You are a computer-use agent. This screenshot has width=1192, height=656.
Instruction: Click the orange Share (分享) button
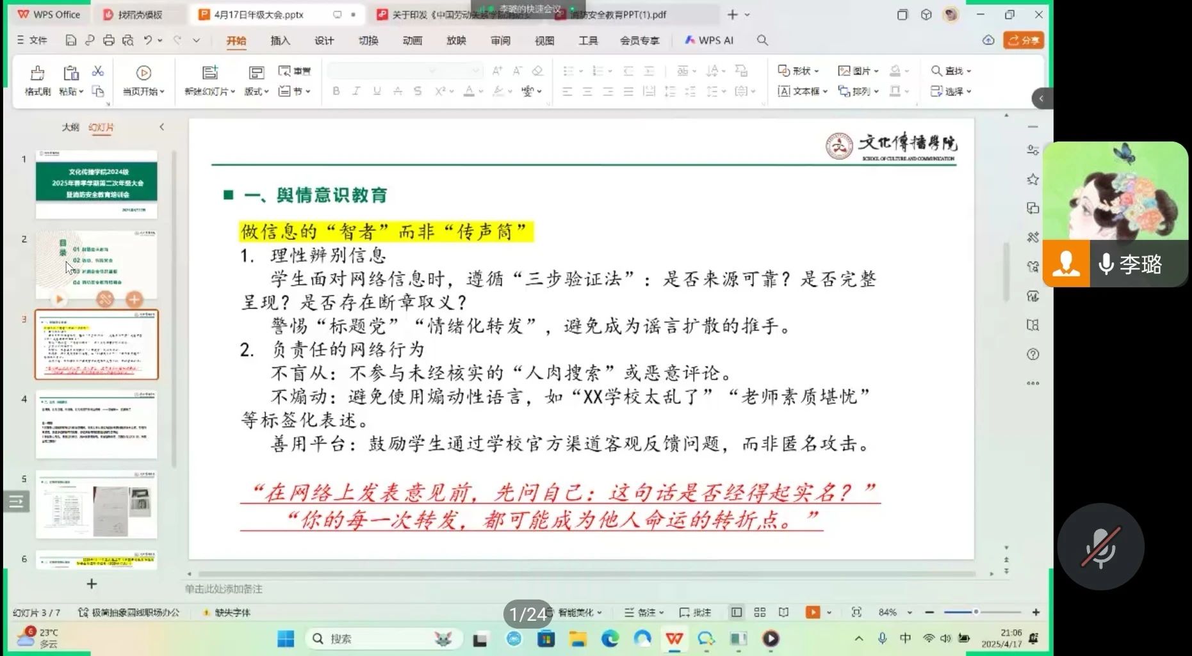click(1024, 40)
